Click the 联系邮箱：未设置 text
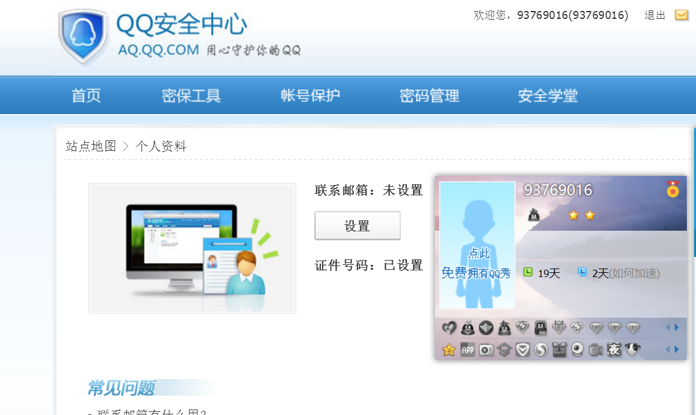 [369, 190]
